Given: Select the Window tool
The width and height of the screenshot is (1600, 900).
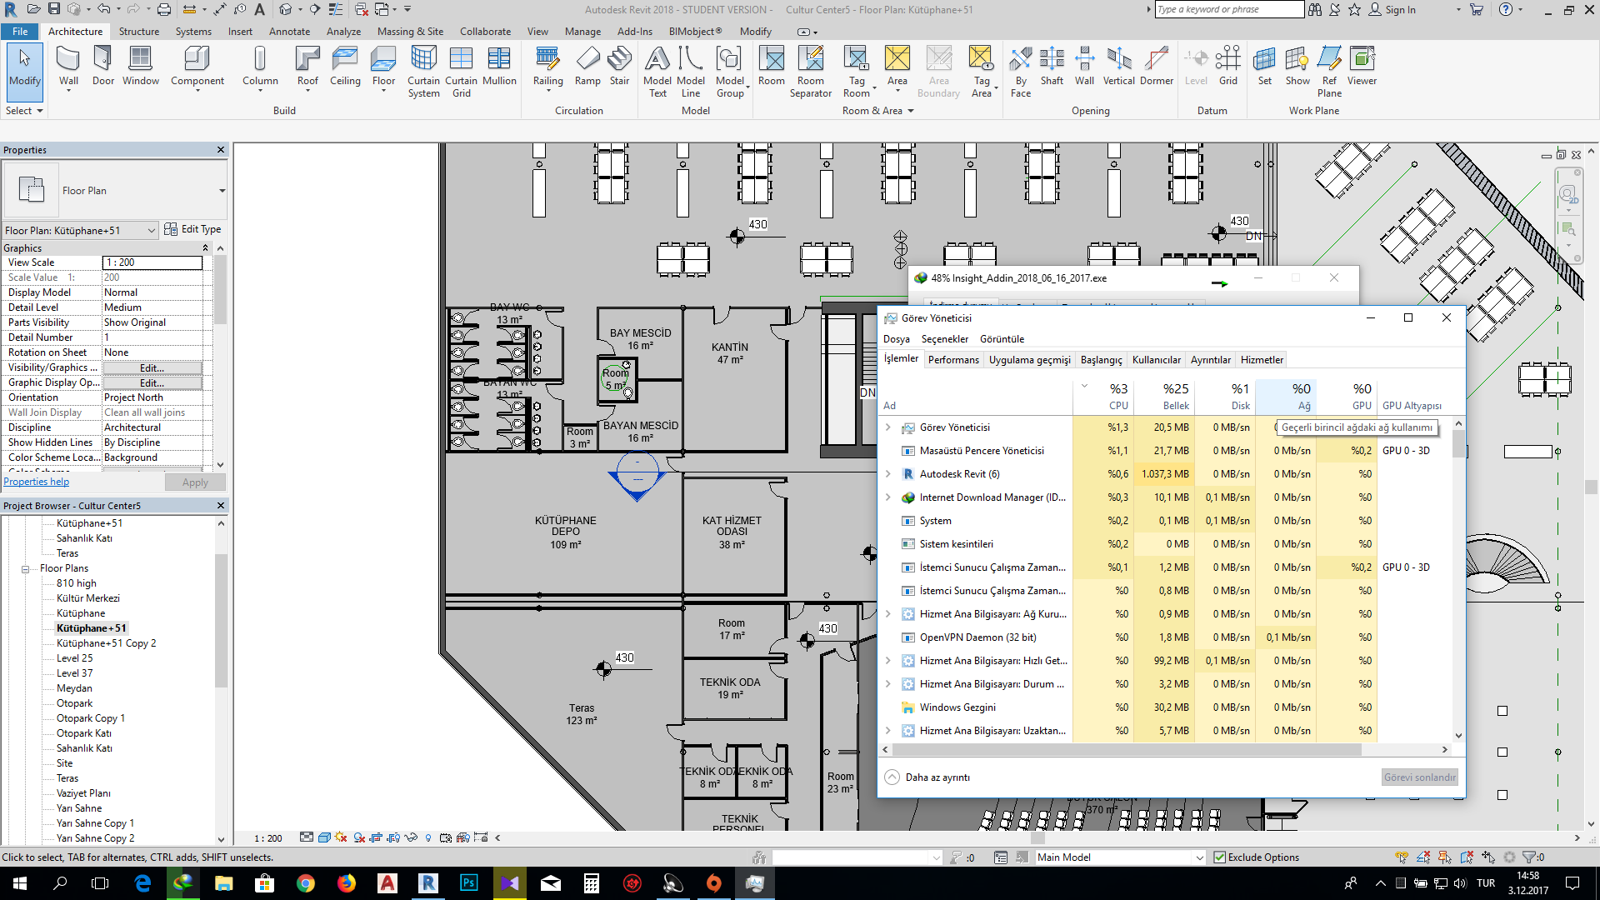Looking at the screenshot, I should coord(141,67).
